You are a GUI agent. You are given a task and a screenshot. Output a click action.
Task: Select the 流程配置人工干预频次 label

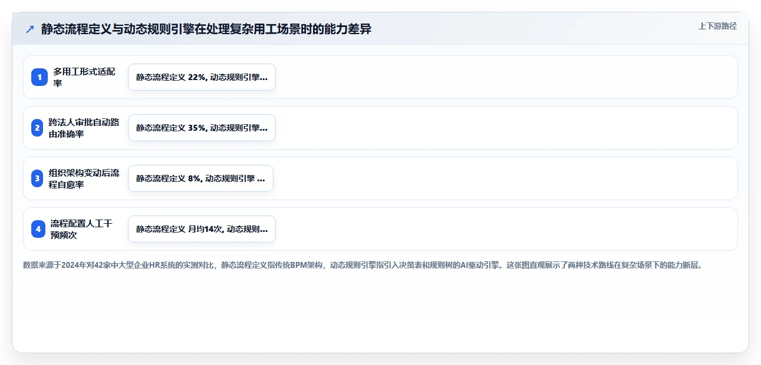[81, 229]
